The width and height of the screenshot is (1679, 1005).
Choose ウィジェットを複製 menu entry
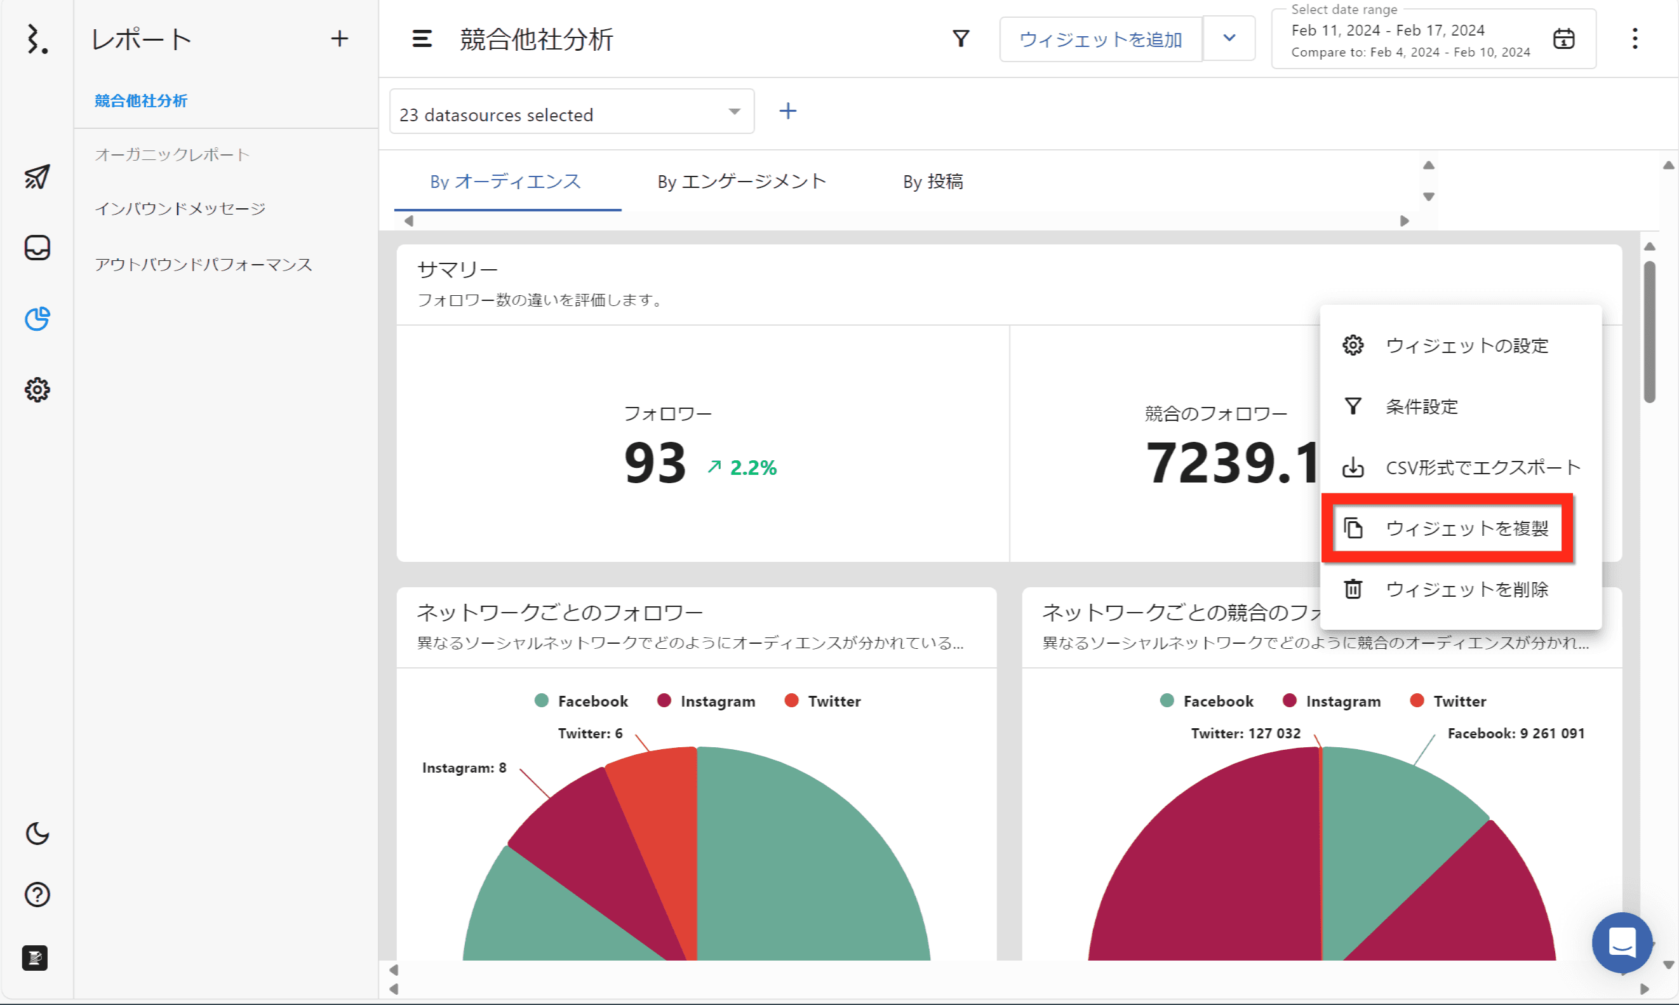(1461, 528)
